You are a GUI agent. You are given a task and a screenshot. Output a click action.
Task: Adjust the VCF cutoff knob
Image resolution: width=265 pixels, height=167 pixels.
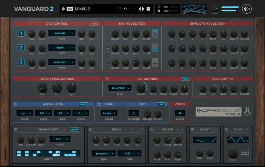coord(141,87)
